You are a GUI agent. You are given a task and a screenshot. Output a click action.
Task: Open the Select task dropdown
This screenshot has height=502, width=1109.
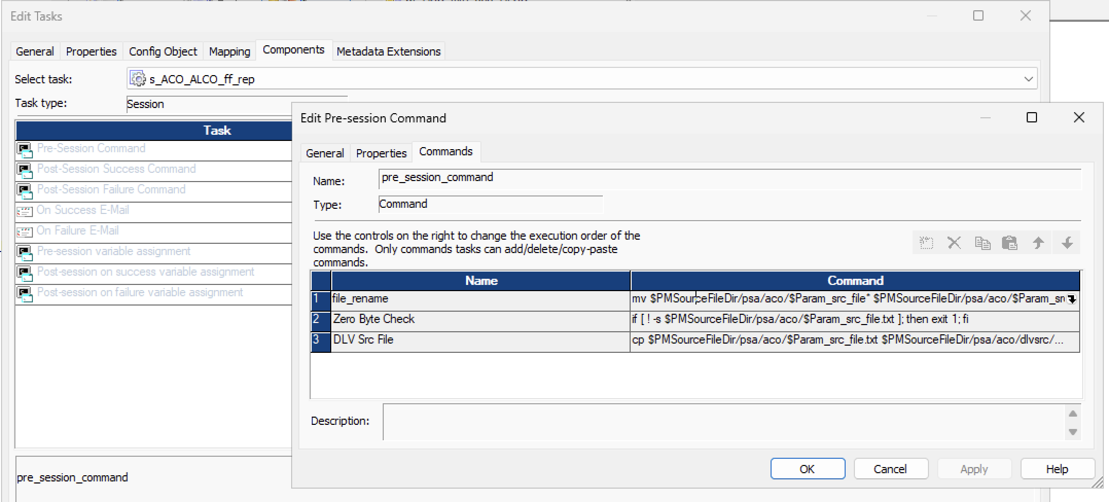point(1028,79)
